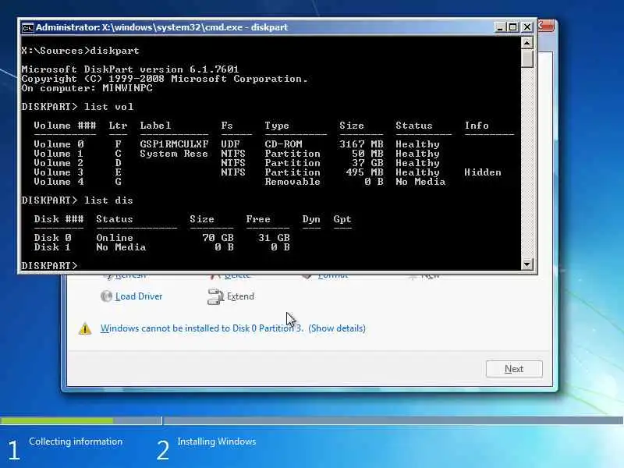The width and height of the screenshot is (624, 468).
Task: Click the 'Removable' type text
Action: 292,182
